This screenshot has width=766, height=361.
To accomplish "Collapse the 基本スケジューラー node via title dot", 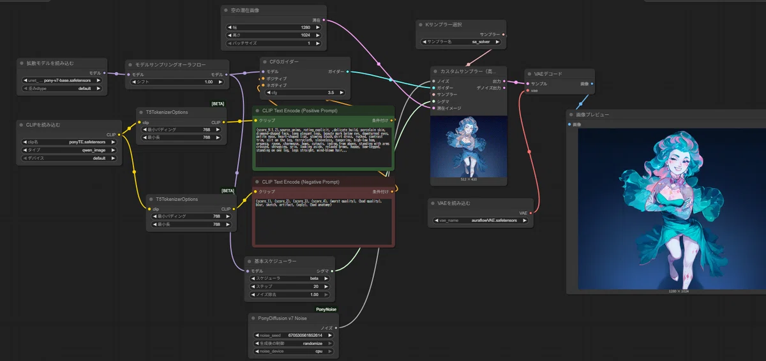I will point(250,262).
